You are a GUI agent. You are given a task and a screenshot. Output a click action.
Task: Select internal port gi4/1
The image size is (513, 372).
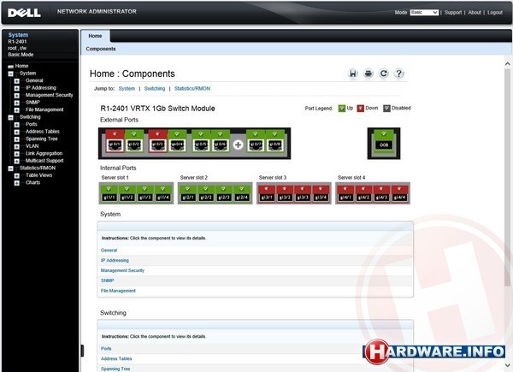pyautogui.click(x=345, y=193)
